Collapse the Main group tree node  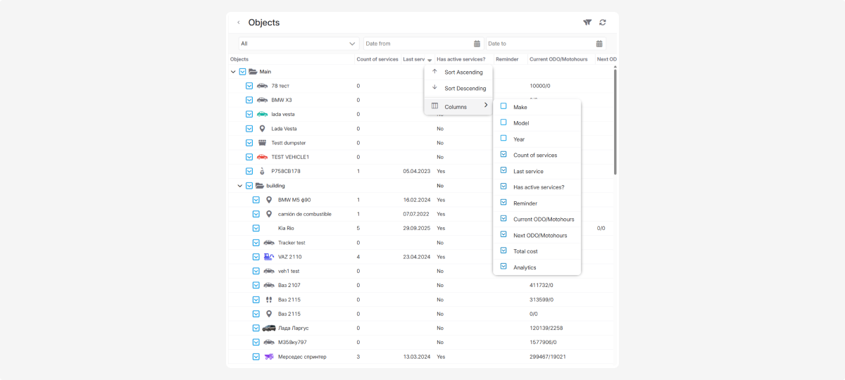(233, 72)
